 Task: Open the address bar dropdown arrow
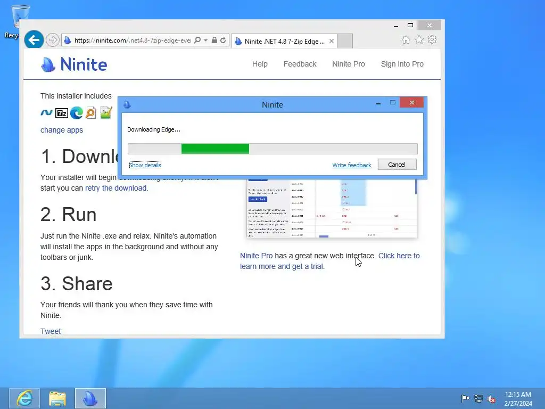206,40
